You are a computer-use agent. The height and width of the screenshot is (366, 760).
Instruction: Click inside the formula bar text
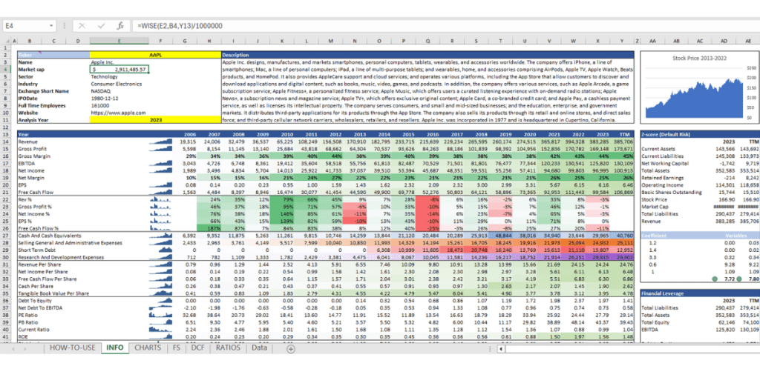(x=297, y=25)
